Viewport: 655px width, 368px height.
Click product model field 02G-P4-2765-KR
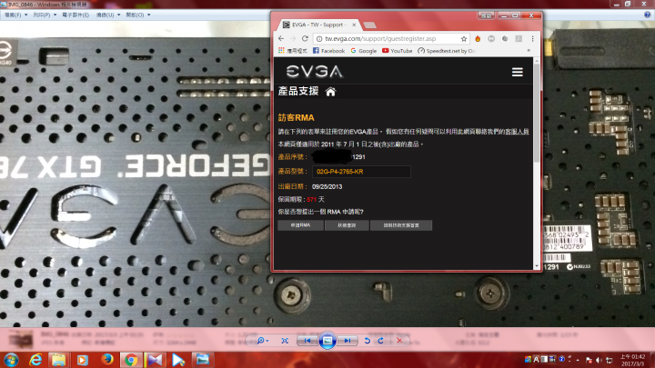[361, 172]
